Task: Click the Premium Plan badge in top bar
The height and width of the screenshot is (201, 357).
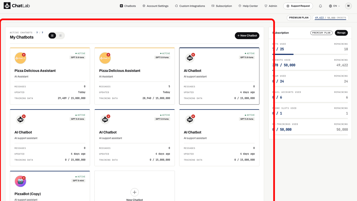Action: pos(299,18)
